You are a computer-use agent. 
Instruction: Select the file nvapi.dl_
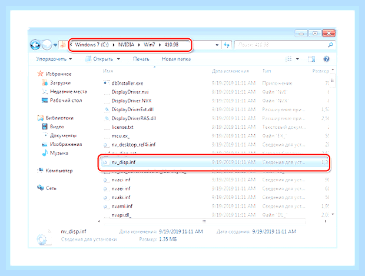(121, 215)
